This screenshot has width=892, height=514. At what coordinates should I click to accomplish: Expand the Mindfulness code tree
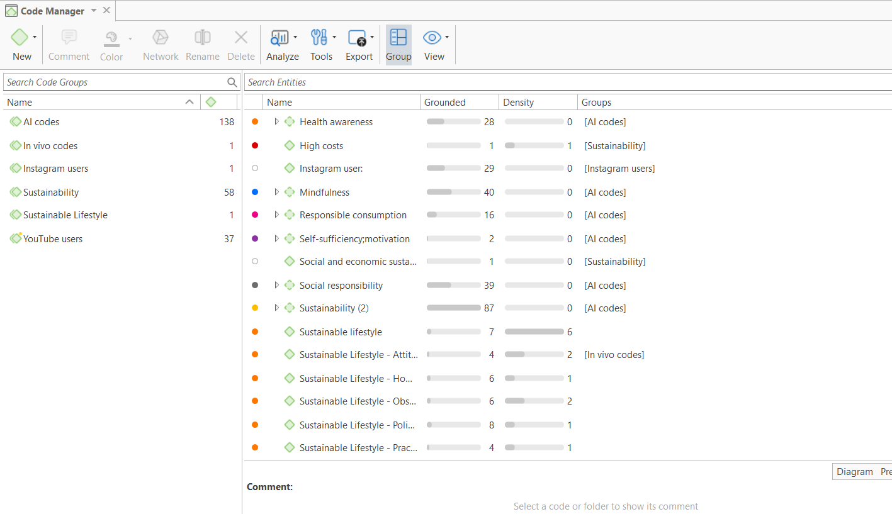276,192
